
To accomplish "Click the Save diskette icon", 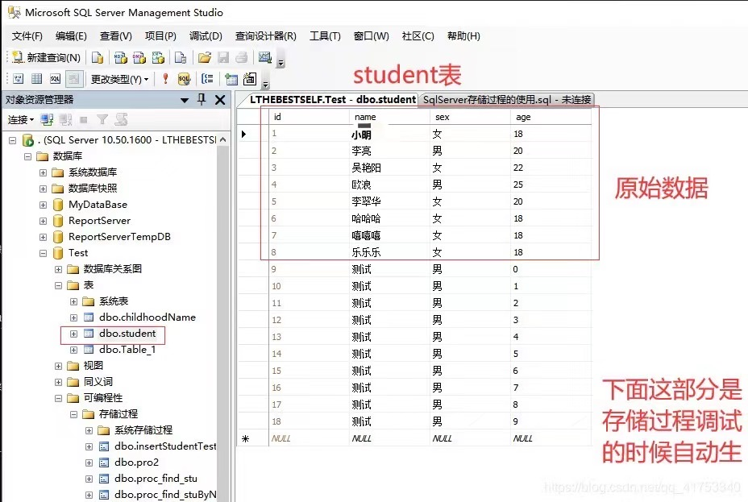I will 222,58.
